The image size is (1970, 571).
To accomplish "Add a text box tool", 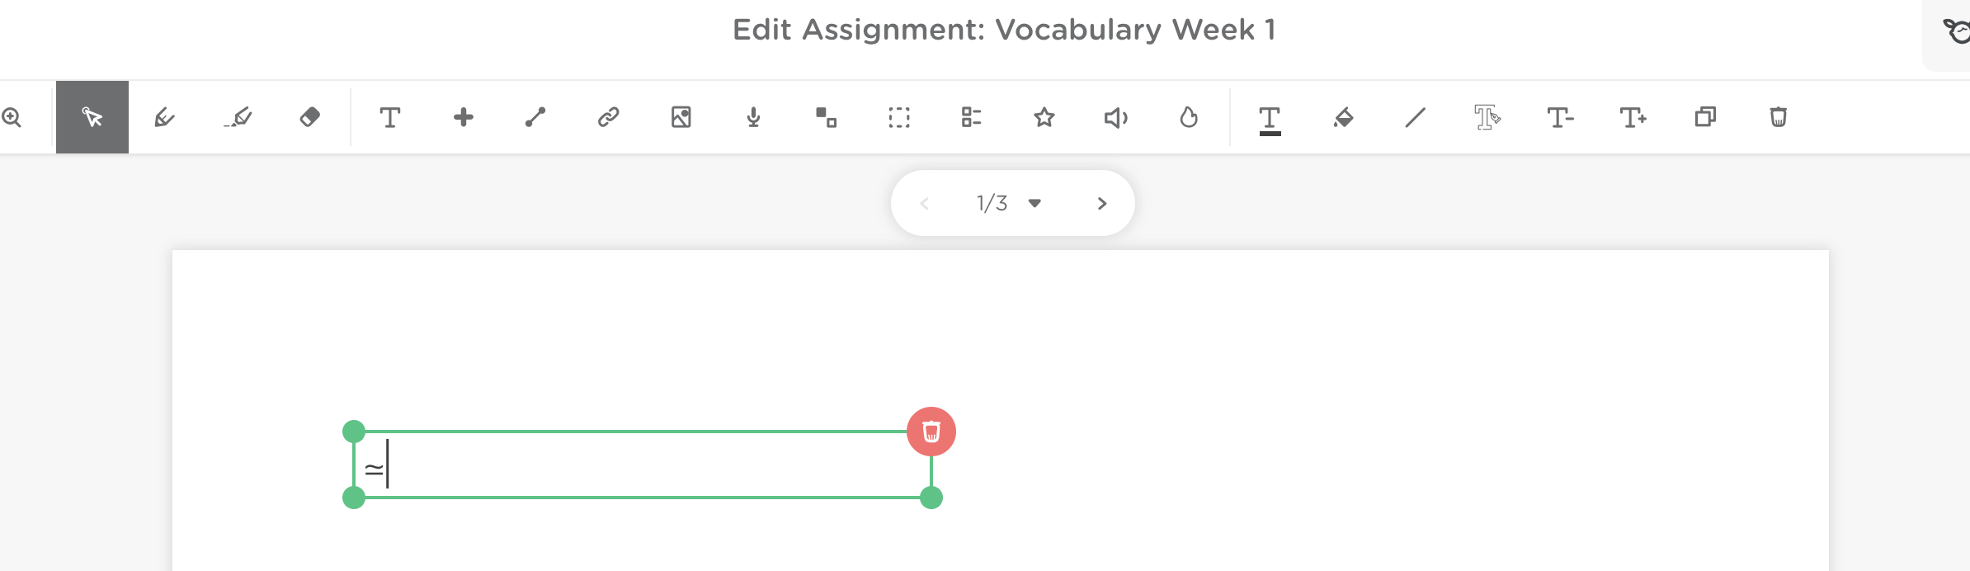I will (x=390, y=117).
